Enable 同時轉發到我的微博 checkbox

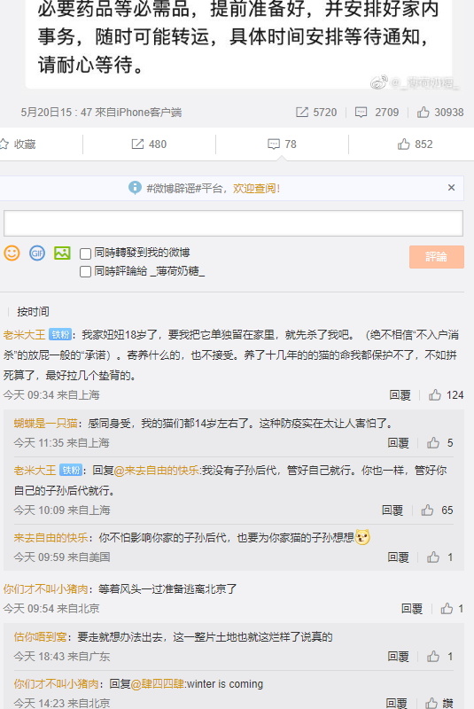85,253
